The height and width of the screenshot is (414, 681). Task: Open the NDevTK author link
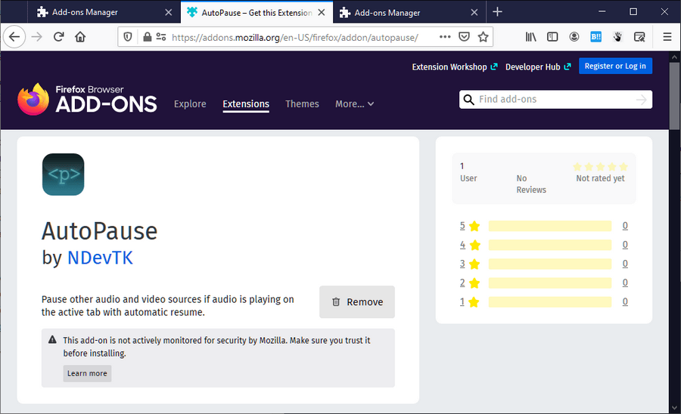[x=100, y=258]
